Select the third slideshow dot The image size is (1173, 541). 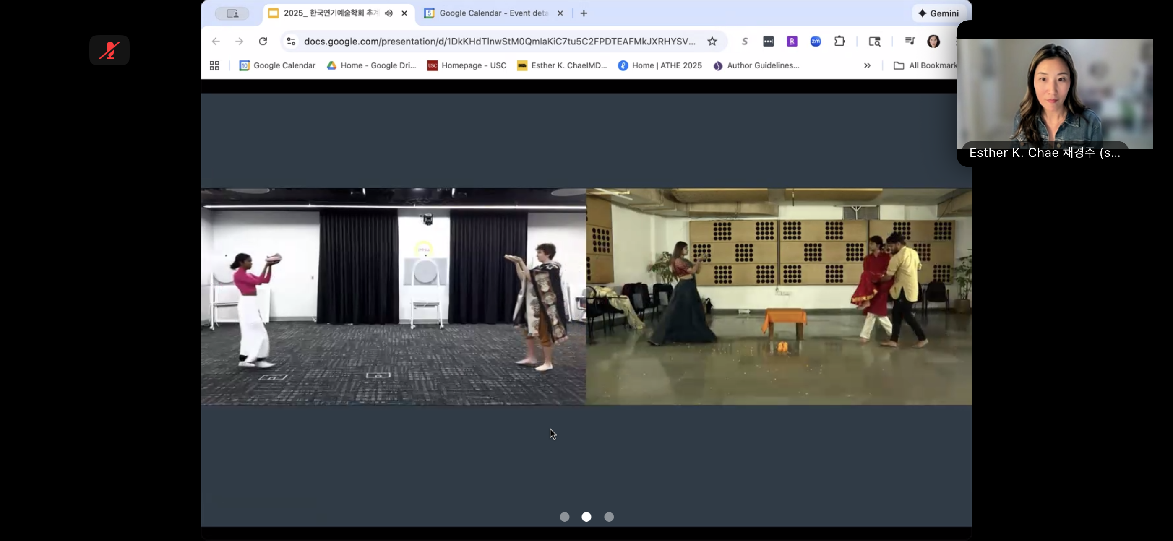click(x=609, y=517)
